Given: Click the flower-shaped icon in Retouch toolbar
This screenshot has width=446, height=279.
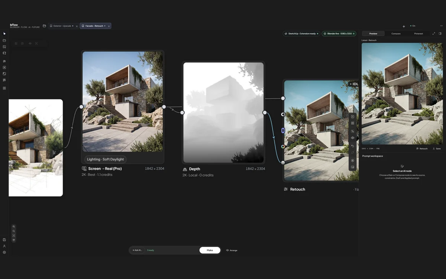Looking at the screenshot, I should [353, 138].
